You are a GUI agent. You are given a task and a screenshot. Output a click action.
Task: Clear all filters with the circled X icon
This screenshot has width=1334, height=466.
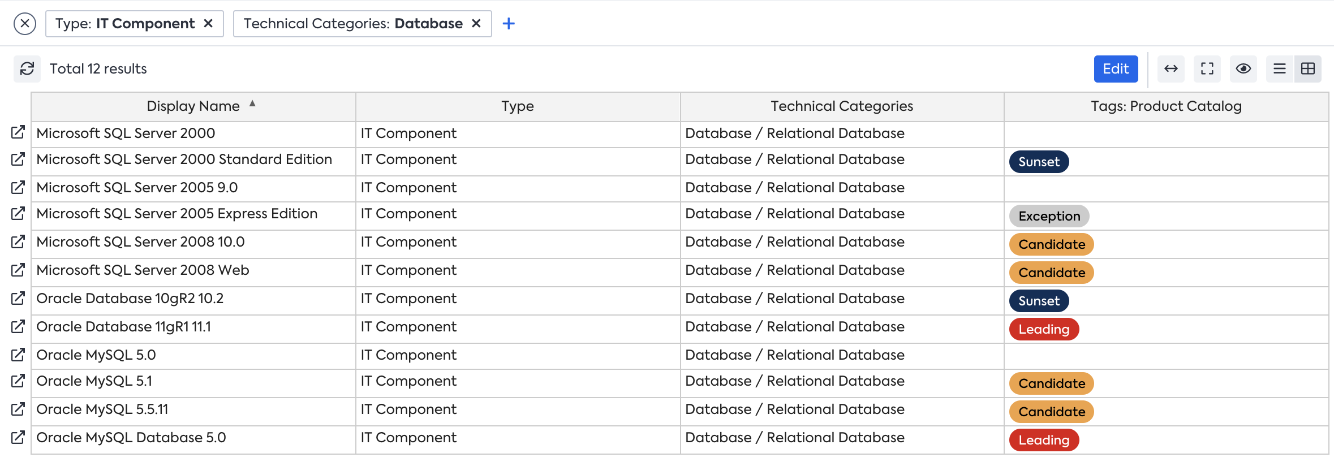25,24
